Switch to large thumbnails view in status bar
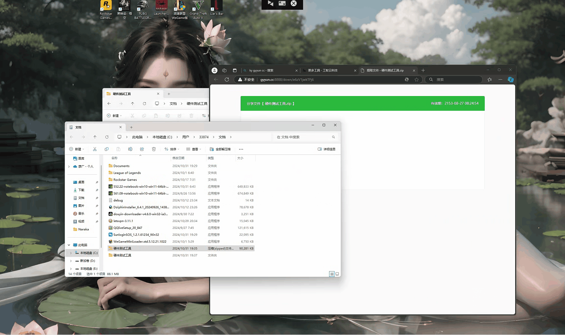 [337, 274]
